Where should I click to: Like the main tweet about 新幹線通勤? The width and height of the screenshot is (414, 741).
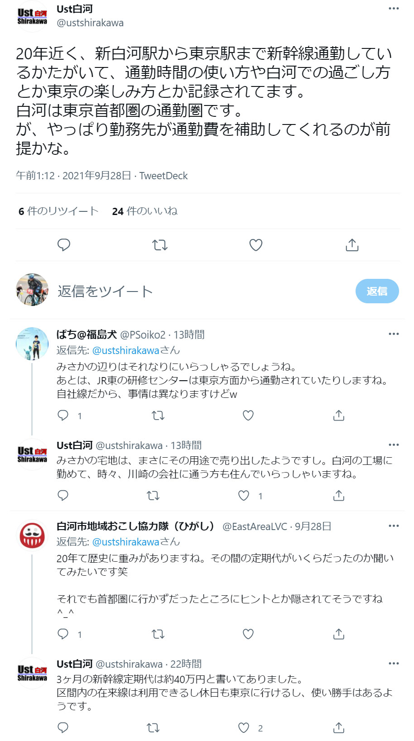pos(256,245)
